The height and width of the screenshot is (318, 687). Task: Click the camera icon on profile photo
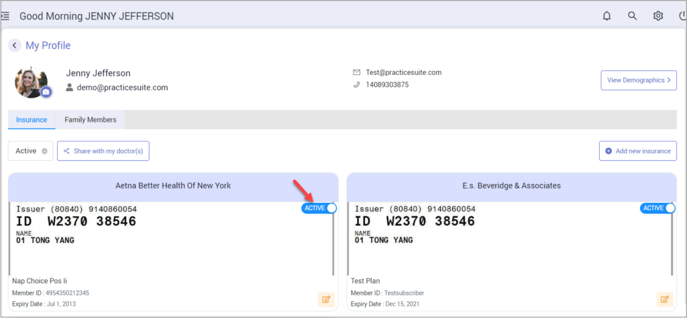(x=46, y=92)
